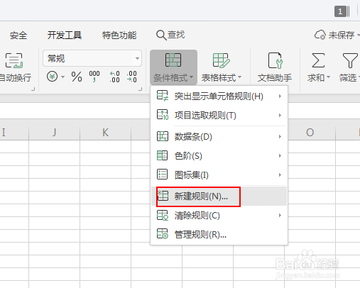Screen dimensions: 360x288
Task: Decrease decimal places
Action: pyautogui.click(x=131, y=77)
